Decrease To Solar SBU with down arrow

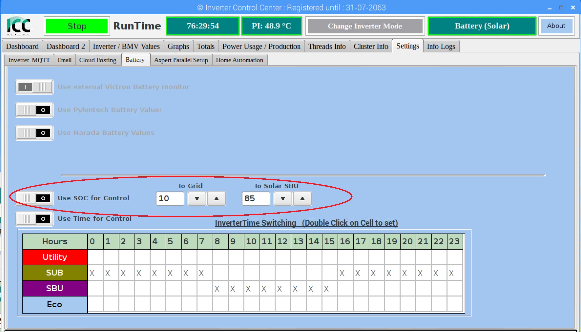point(283,199)
